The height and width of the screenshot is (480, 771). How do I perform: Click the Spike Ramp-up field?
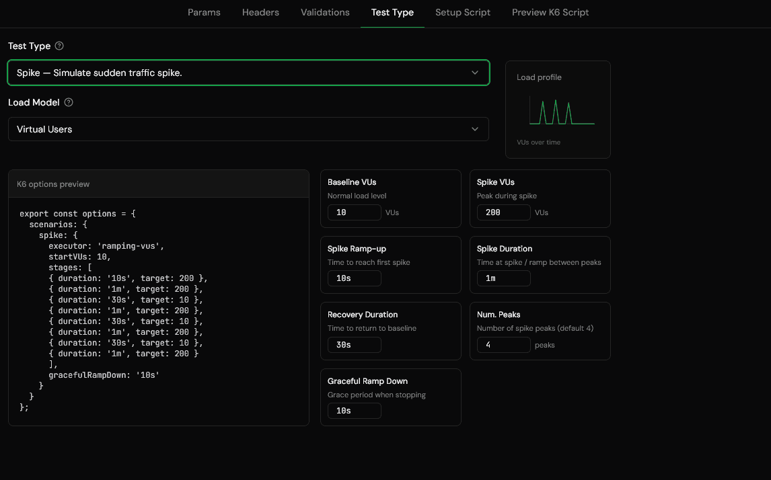click(x=354, y=278)
